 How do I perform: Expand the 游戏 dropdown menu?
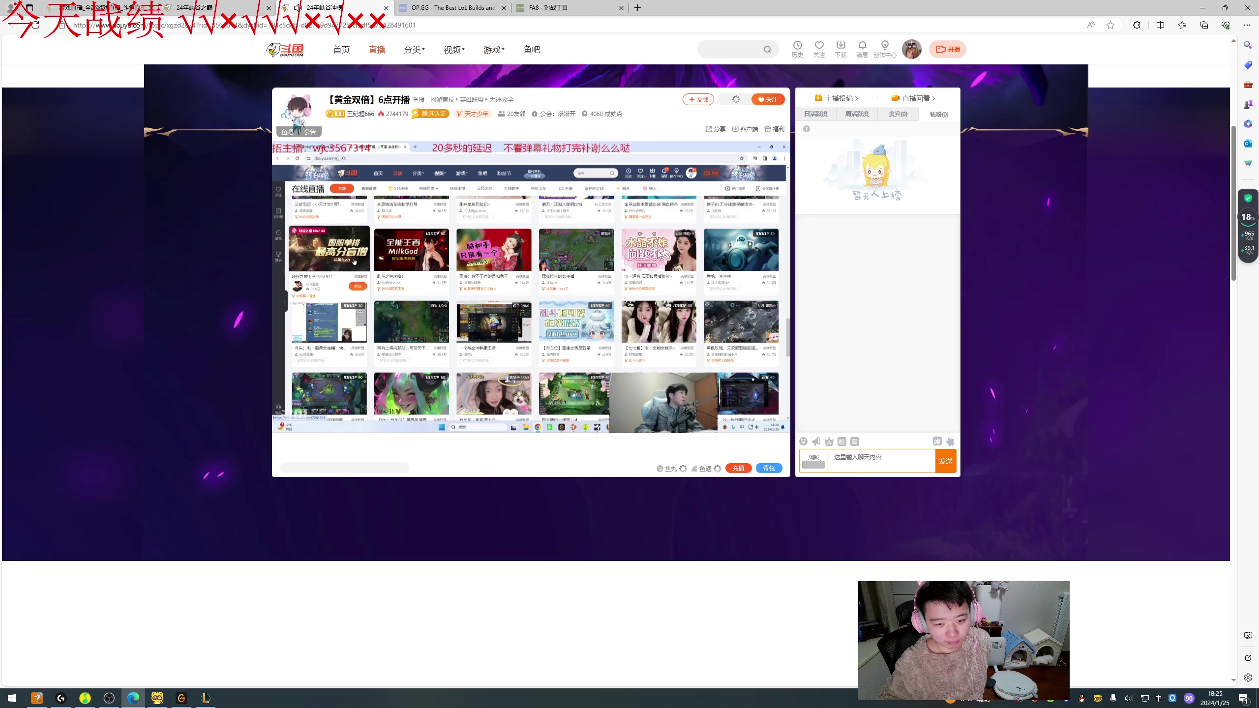coord(494,50)
